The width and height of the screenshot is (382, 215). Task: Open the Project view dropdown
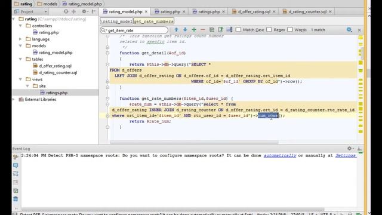point(45,12)
